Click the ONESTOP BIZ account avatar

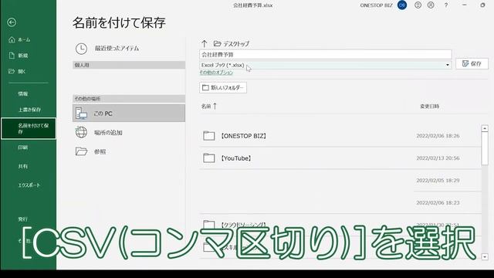click(402, 5)
